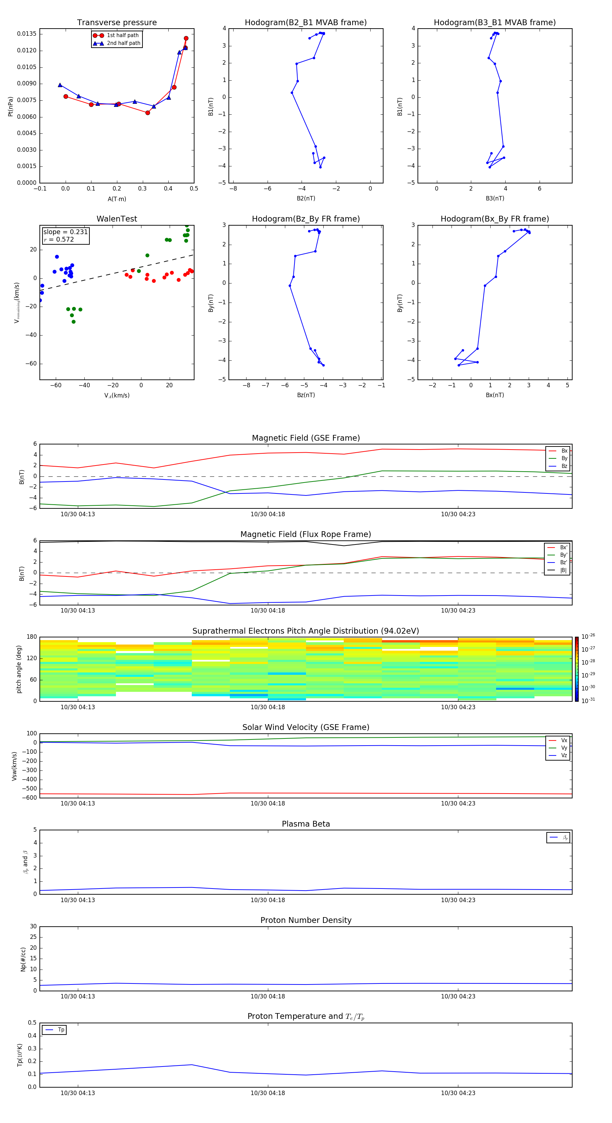Click 'Bx(nT)' x-axis label
Screen dimensions: 612x1123
[495, 395]
